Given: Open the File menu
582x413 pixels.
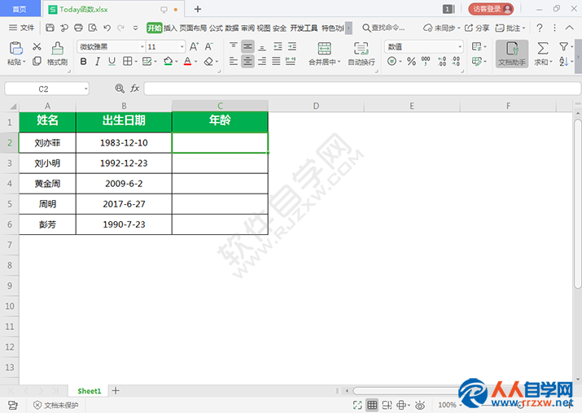Looking at the screenshot, I should [21, 28].
